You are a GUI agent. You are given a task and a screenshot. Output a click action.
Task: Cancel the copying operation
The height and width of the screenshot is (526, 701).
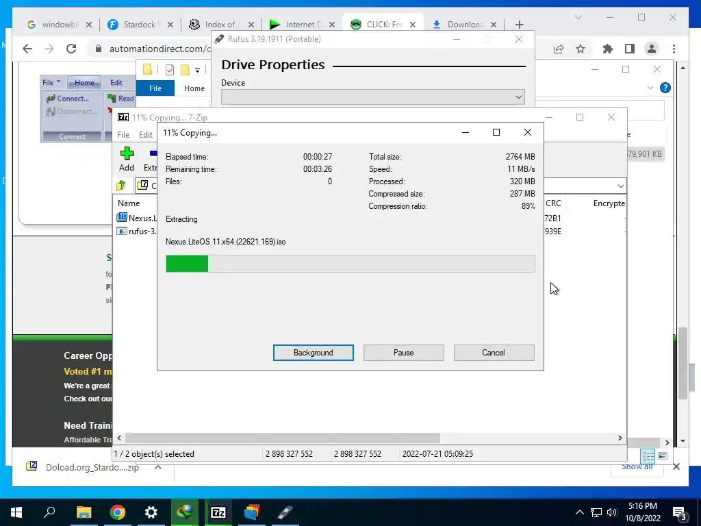[494, 353]
